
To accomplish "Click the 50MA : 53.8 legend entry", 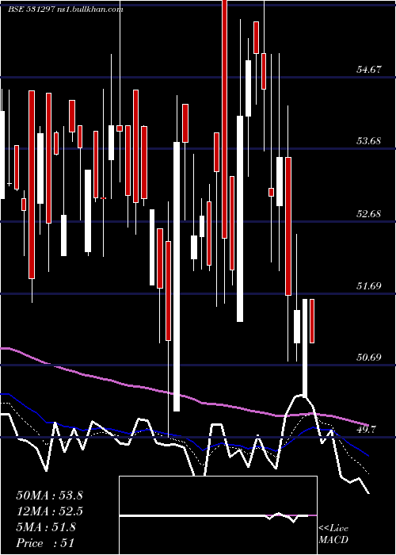I will (x=49, y=496).
